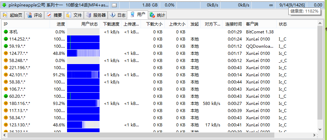This screenshot has width=327, height=140.
Task: Open the 起始页 tab
Action: pos(13,15)
